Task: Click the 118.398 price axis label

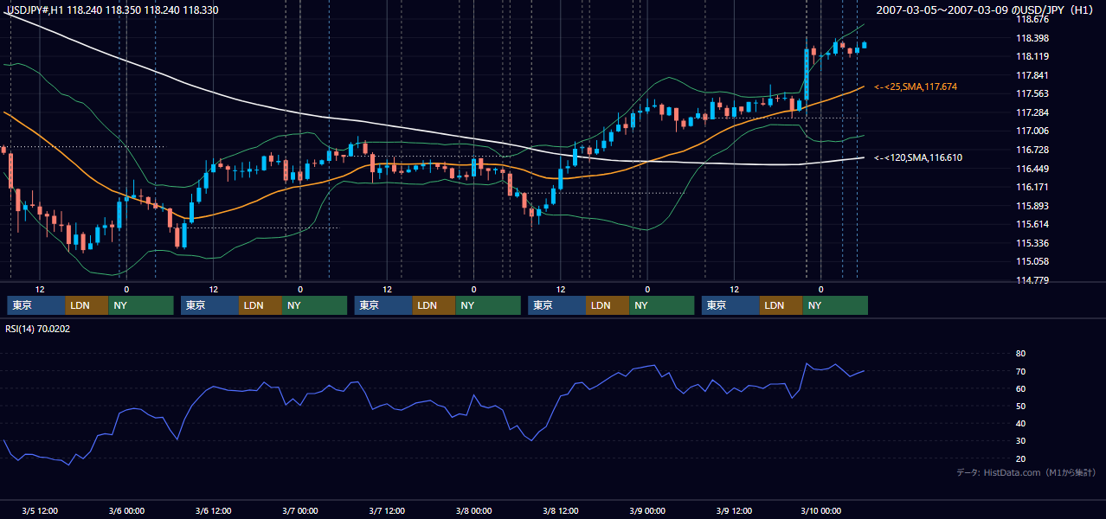Action: (1034, 38)
